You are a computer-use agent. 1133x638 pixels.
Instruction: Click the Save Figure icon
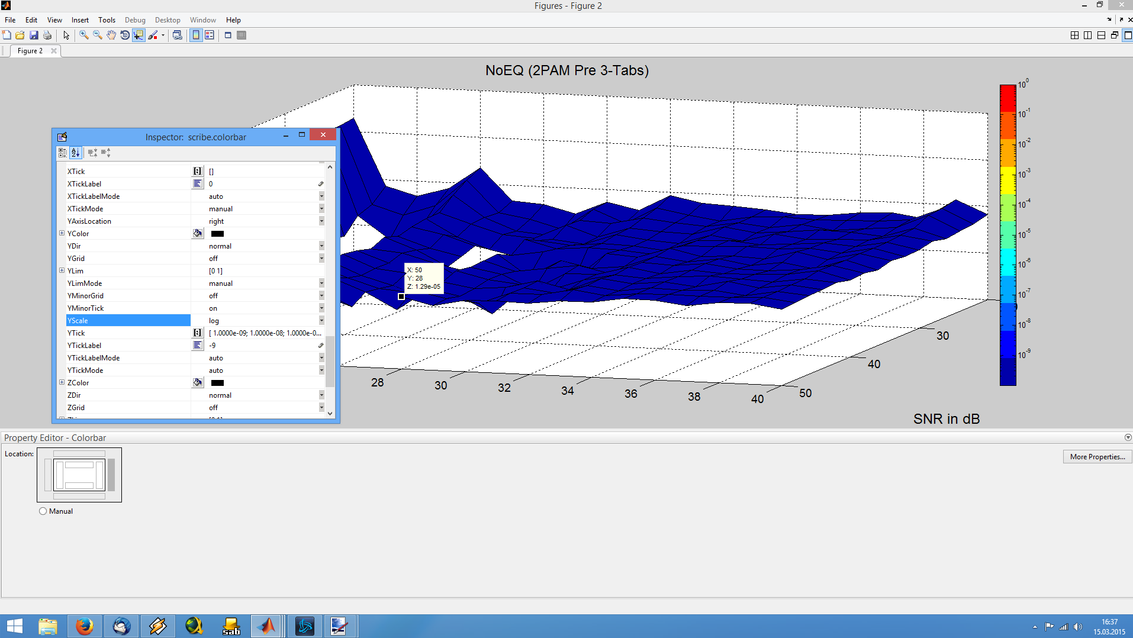click(x=34, y=36)
